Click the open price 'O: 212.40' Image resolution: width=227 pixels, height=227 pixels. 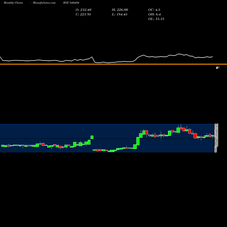click(84, 10)
